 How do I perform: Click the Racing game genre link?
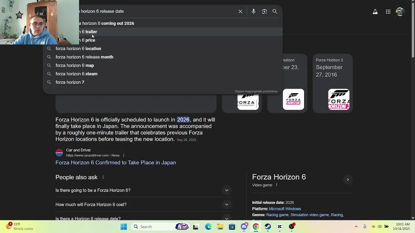(x=277, y=215)
